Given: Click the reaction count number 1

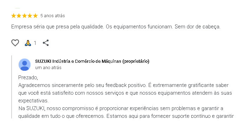Looking at the screenshot, I should pyautogui.click(x=35, y=43).
